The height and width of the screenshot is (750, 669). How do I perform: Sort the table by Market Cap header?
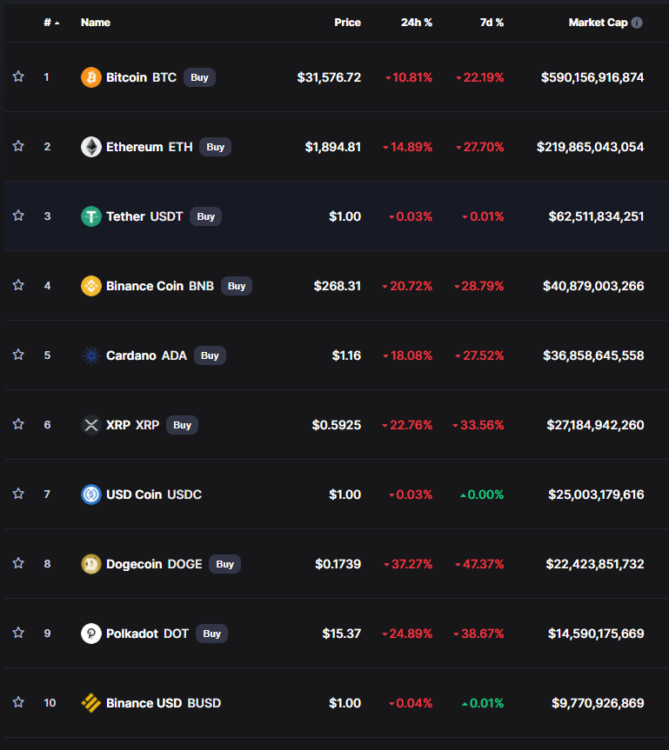click(598, 23)
